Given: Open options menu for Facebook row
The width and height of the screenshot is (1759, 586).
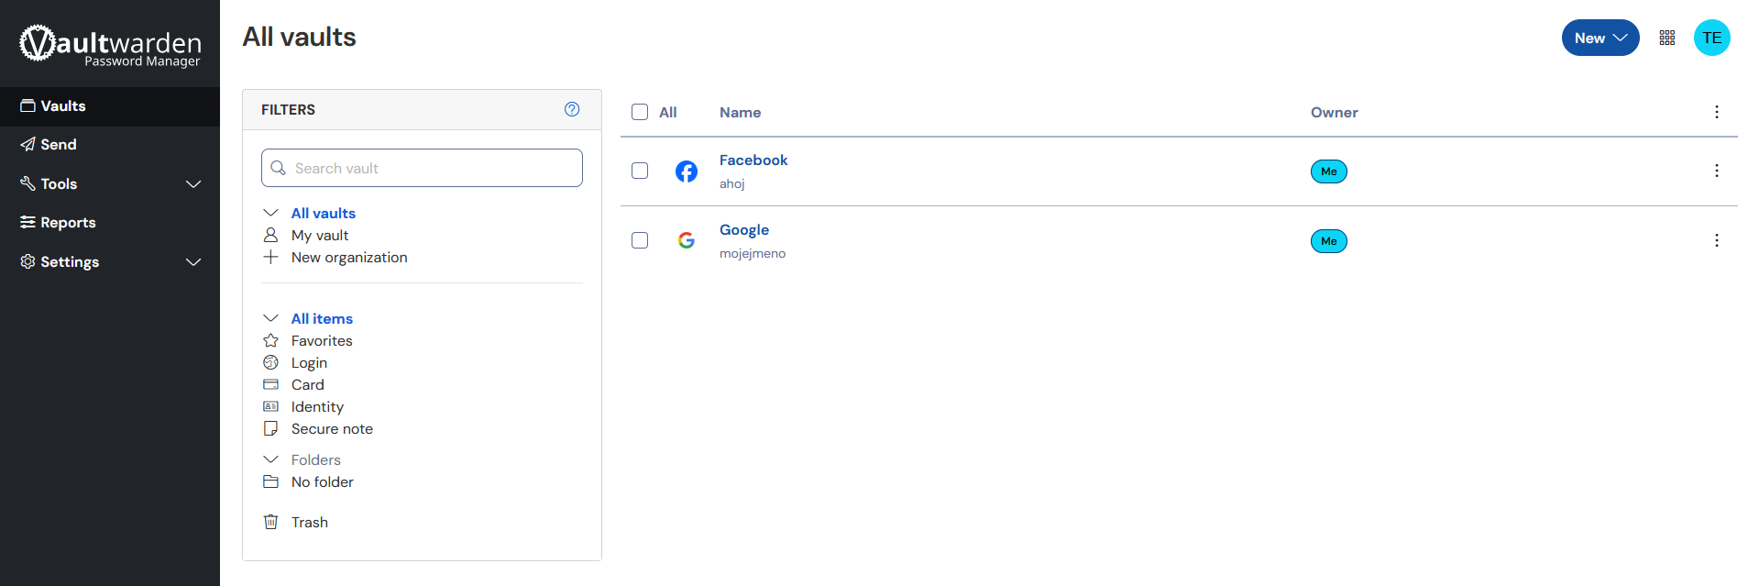Looking at the screenshot, I should point(1716,171).
